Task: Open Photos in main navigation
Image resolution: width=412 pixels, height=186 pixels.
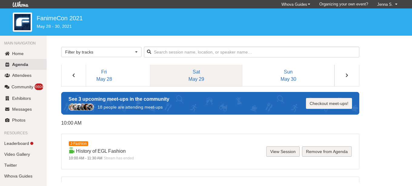Action: pyautogui.click(x=23, y=120)
